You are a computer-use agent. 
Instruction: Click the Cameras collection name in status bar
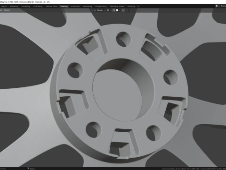tap(166, 169)
